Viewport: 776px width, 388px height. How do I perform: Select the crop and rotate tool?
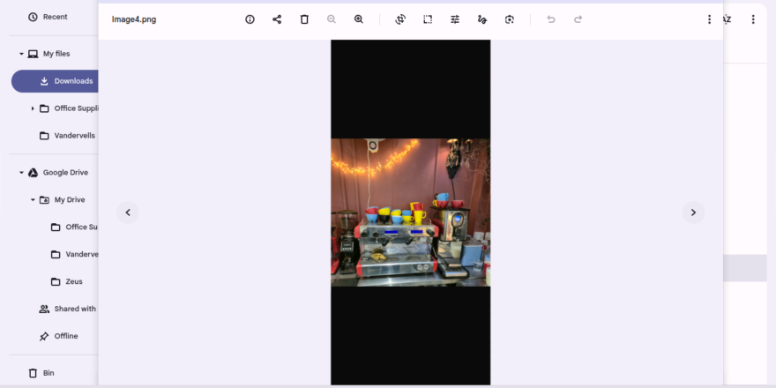(x=400, y=19)
